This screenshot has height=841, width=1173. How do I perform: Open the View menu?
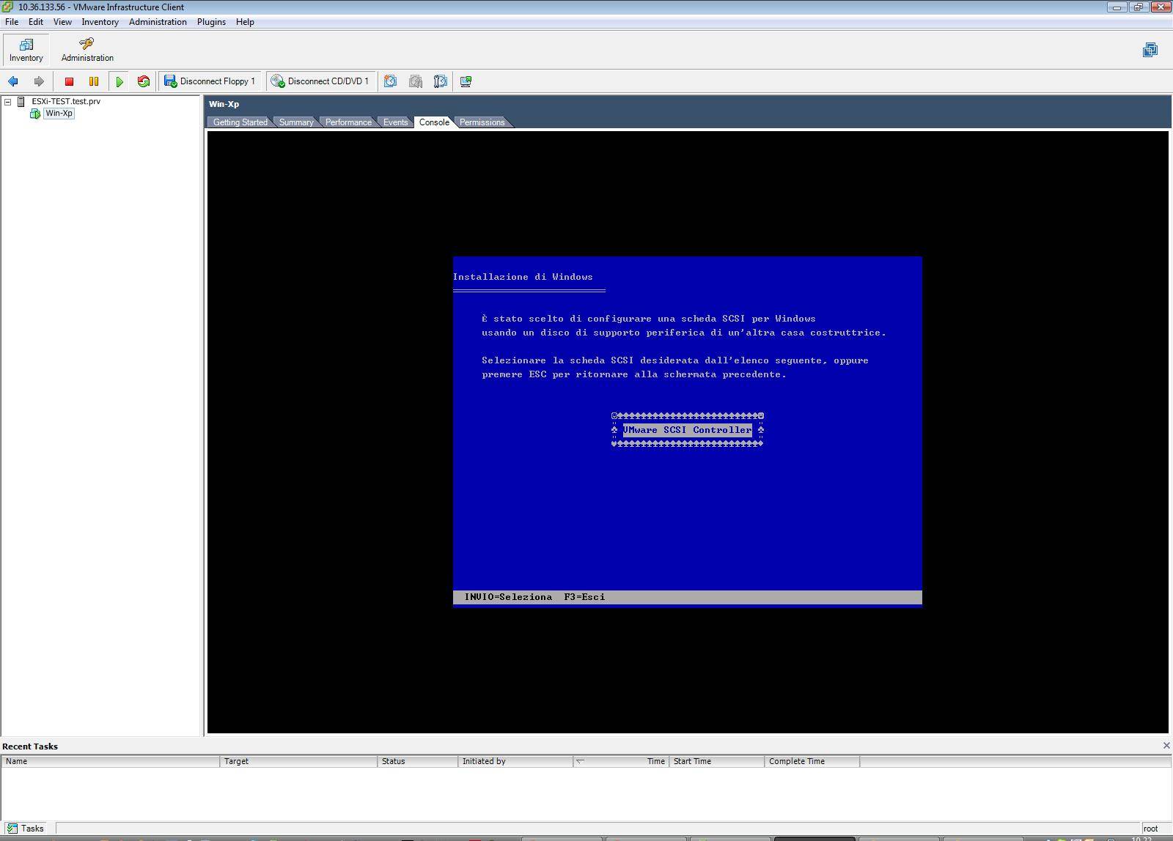pyautogui.click(x=62, y=22)
